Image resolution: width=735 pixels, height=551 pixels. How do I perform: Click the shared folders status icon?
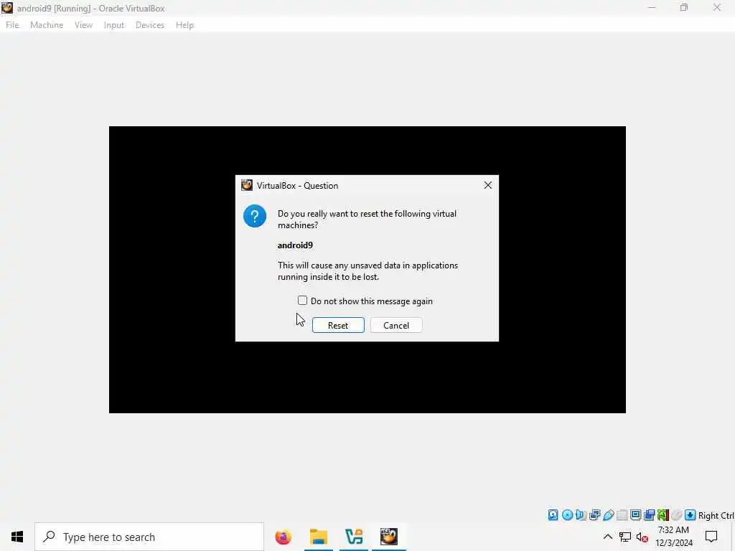click(622, 515)
